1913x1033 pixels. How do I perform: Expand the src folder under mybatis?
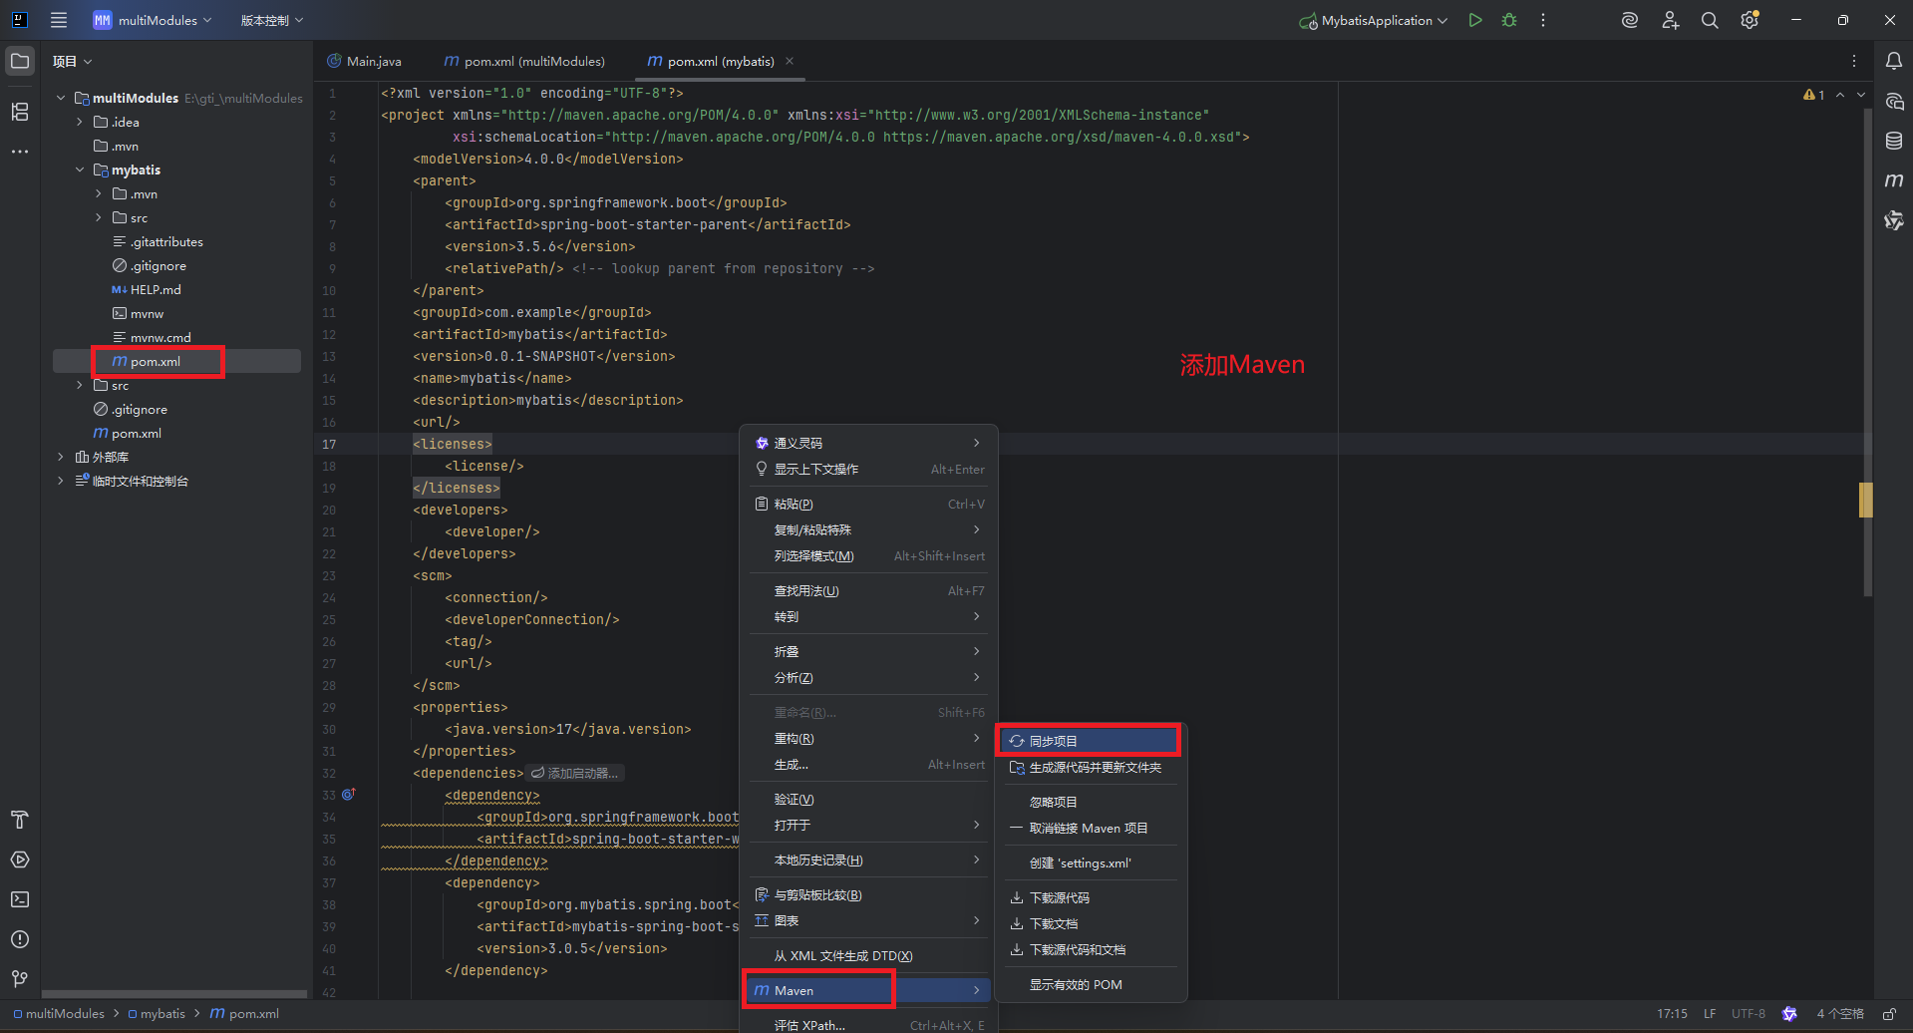point(97,217)
